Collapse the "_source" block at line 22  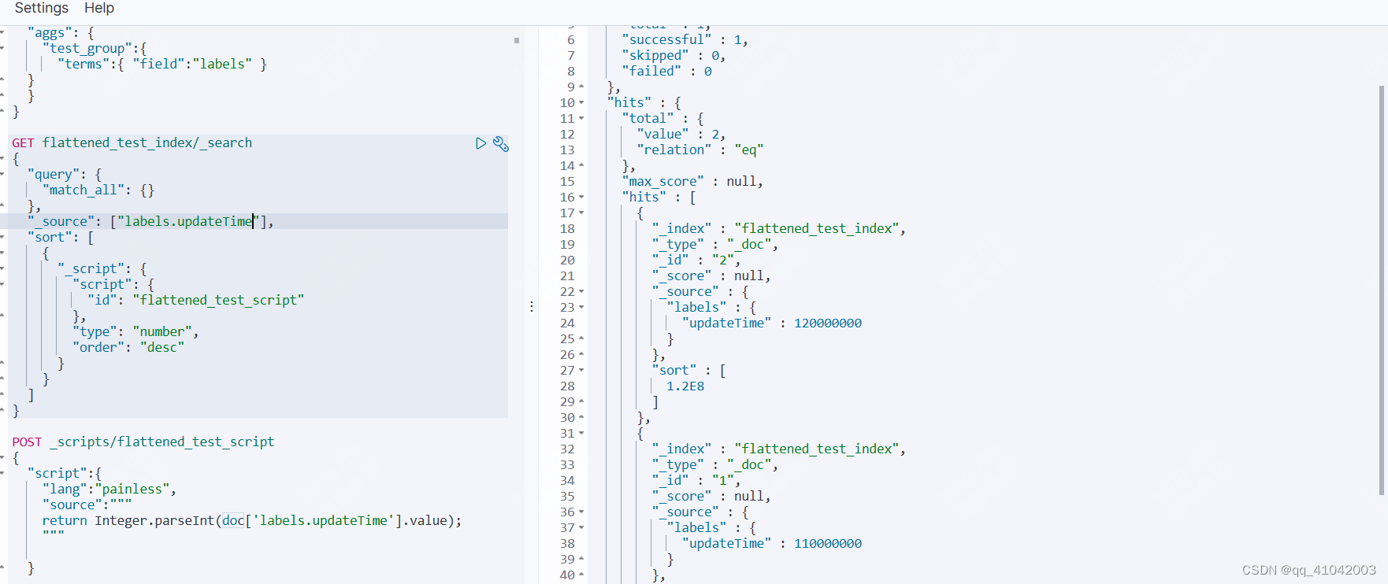[581, 291]
